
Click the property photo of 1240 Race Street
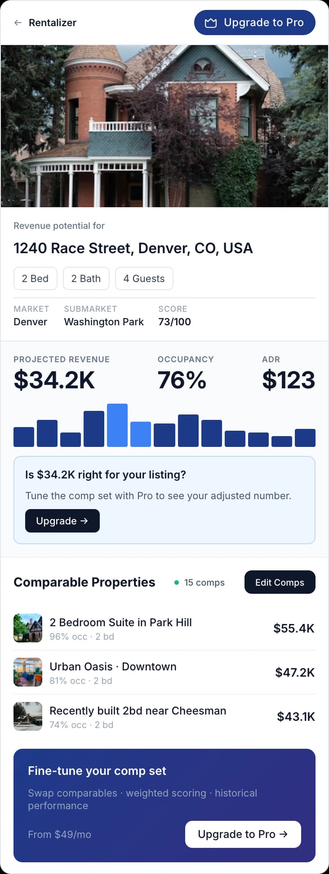point(164,125)
